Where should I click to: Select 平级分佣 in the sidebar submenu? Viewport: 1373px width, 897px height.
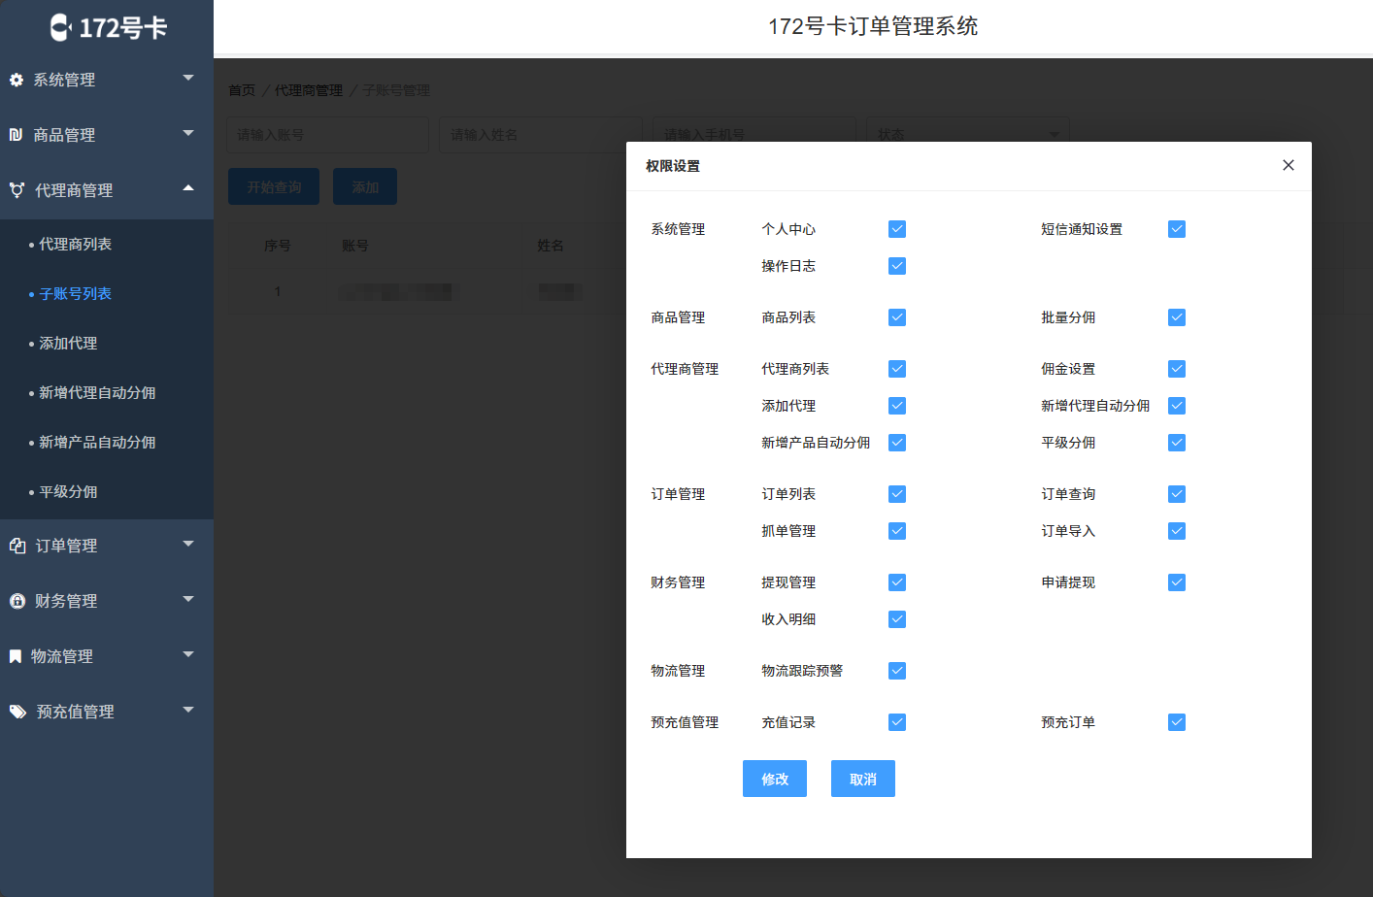click(x=68, y=491)
